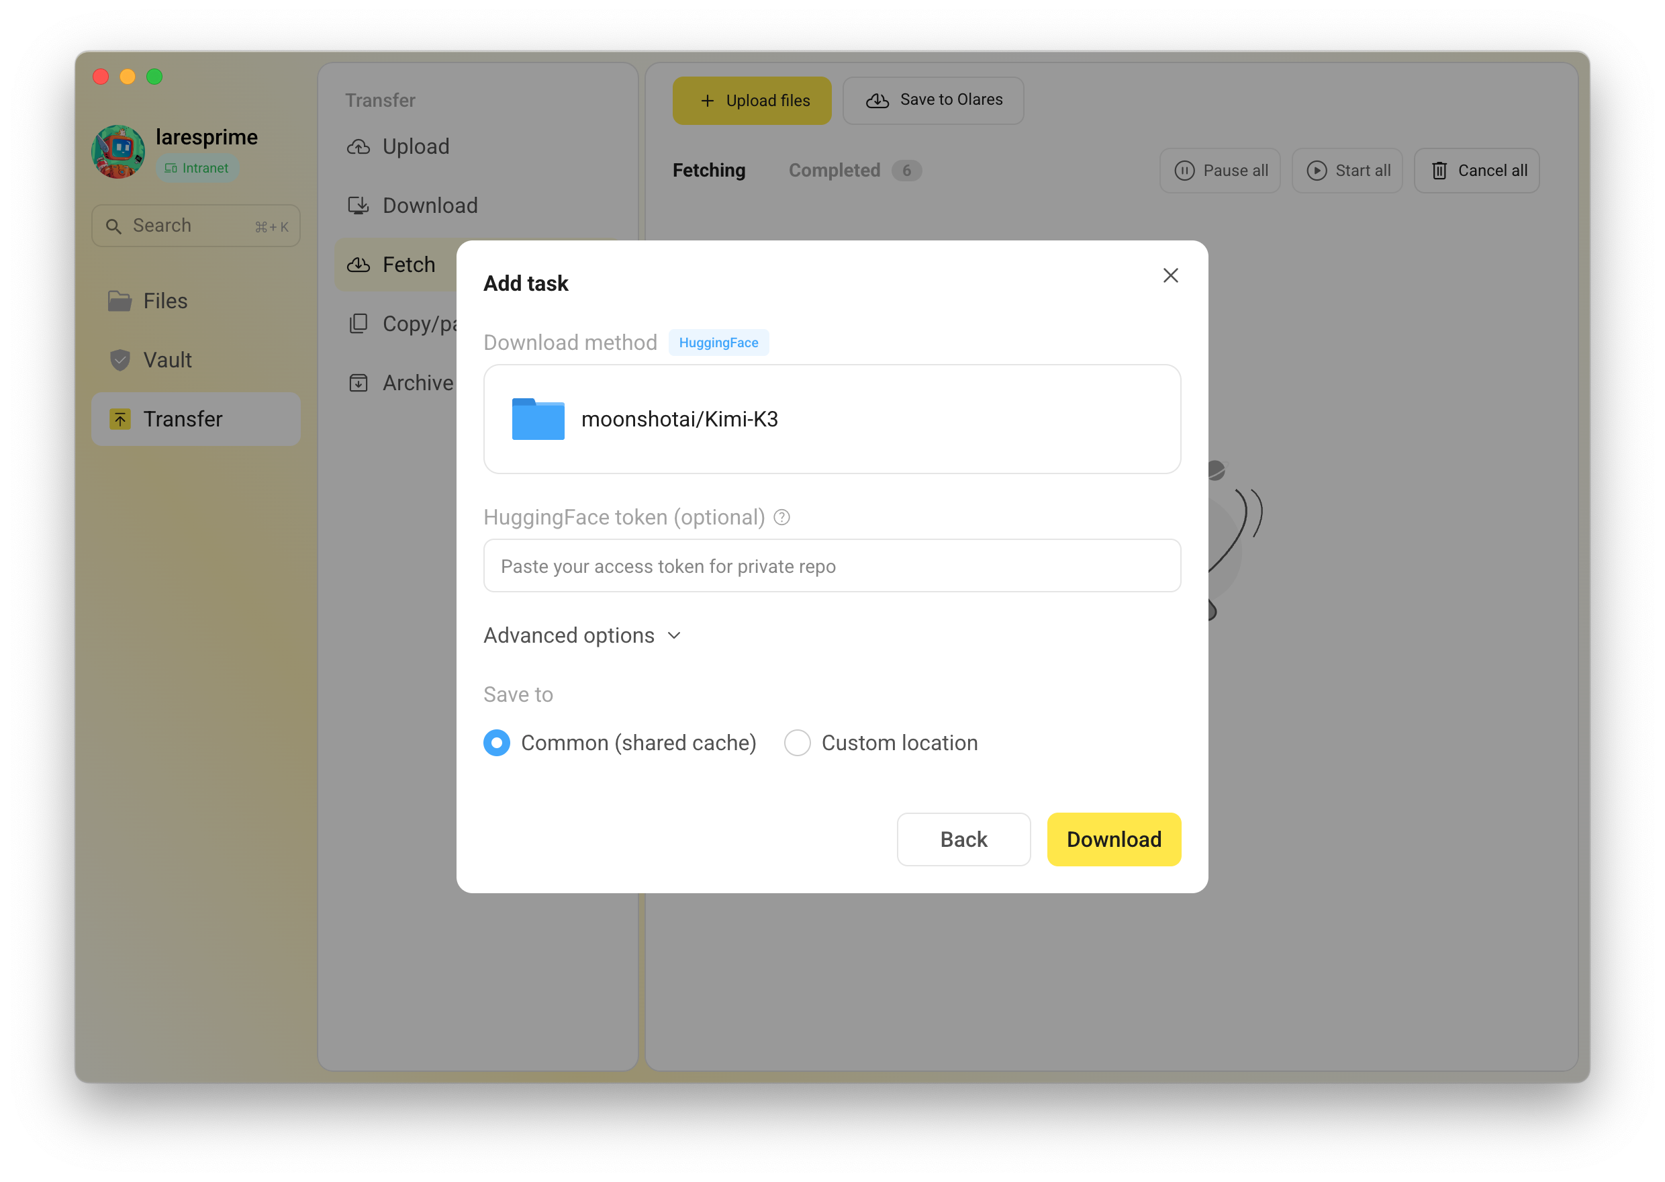The image size is (1665, 1182).
Task: Open HuggingFace token help icon
Action: [781, 516]
